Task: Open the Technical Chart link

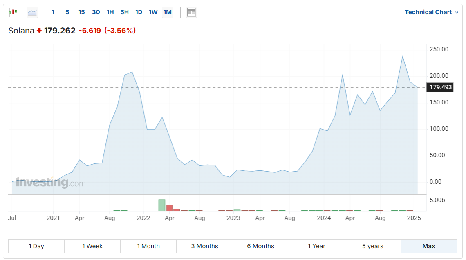Action: [431, 12]
